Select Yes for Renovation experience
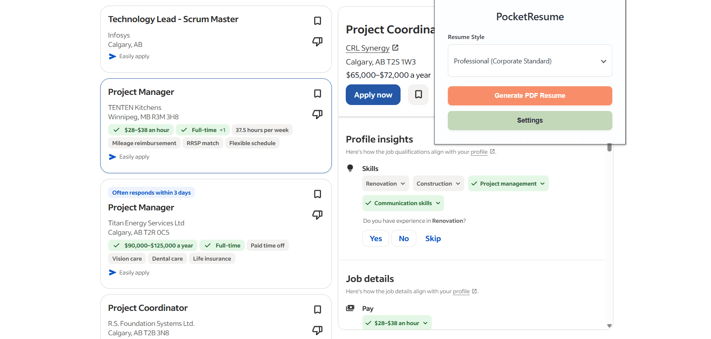 pyautogui.click(x=375, y=238)
